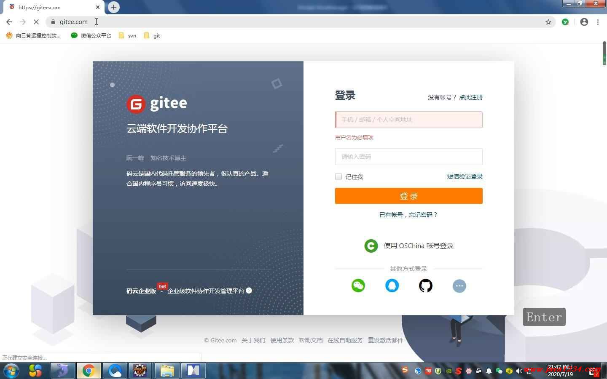Screen dimensions: 607x379
Task: Sign in with the GitHub icon
Action: click(x=426, y=286)
